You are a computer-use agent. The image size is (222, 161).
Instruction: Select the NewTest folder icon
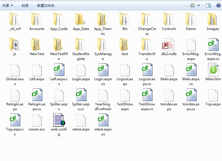[36, 45]
